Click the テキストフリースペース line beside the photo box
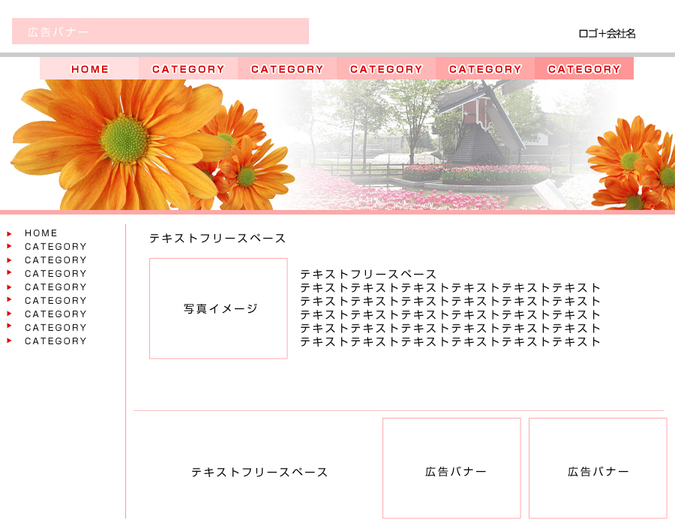The image size is (675, 525). [x=368, y=274]
